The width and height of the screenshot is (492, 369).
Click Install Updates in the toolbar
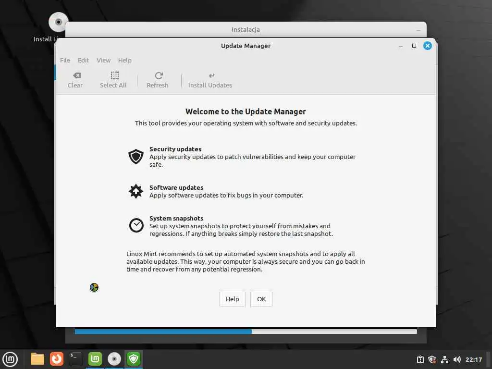210,80
